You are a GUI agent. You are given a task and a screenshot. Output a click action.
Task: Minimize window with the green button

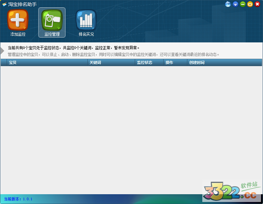pos(242,4)
